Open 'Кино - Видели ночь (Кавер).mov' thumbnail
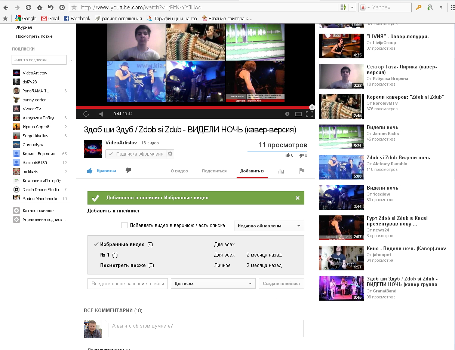The image size is (455, 350). pos(341,258)
